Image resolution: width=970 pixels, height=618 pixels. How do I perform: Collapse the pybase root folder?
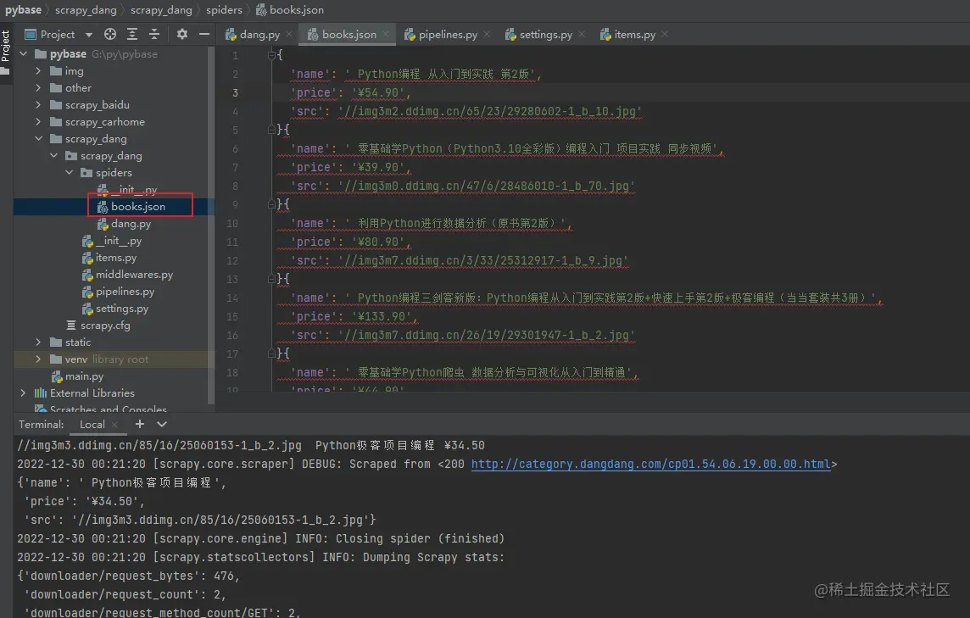[24, 53]
